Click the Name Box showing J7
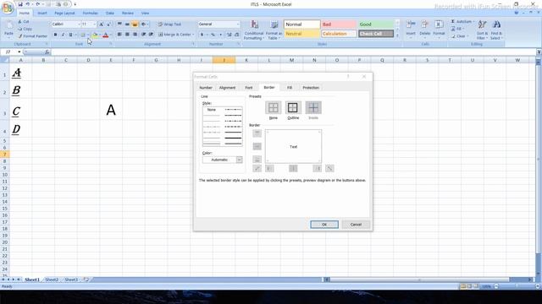The width and height of the screenshot is (542, 304). pos(9,52)
